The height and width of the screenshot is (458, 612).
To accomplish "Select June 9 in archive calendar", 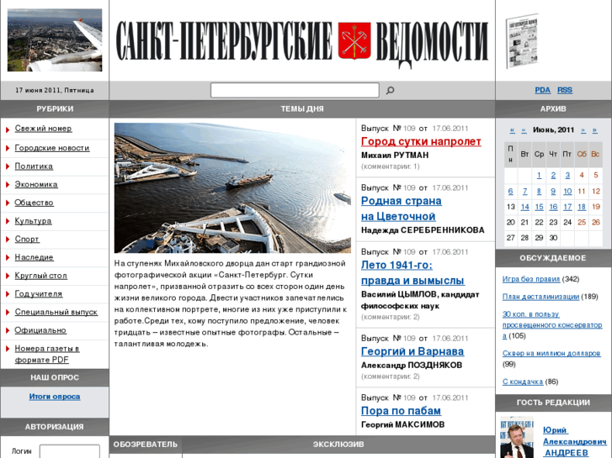I will tap(553, 192).
